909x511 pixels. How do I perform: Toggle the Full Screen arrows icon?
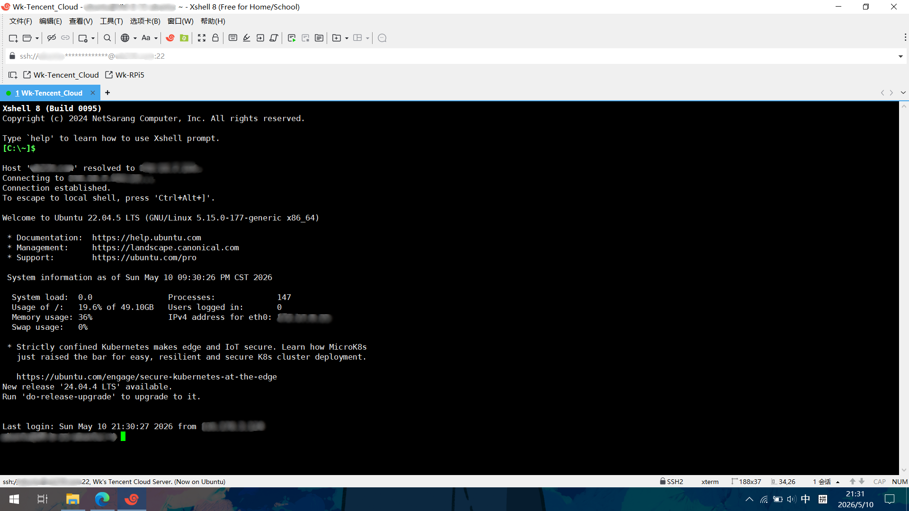[x=202, y=38]
